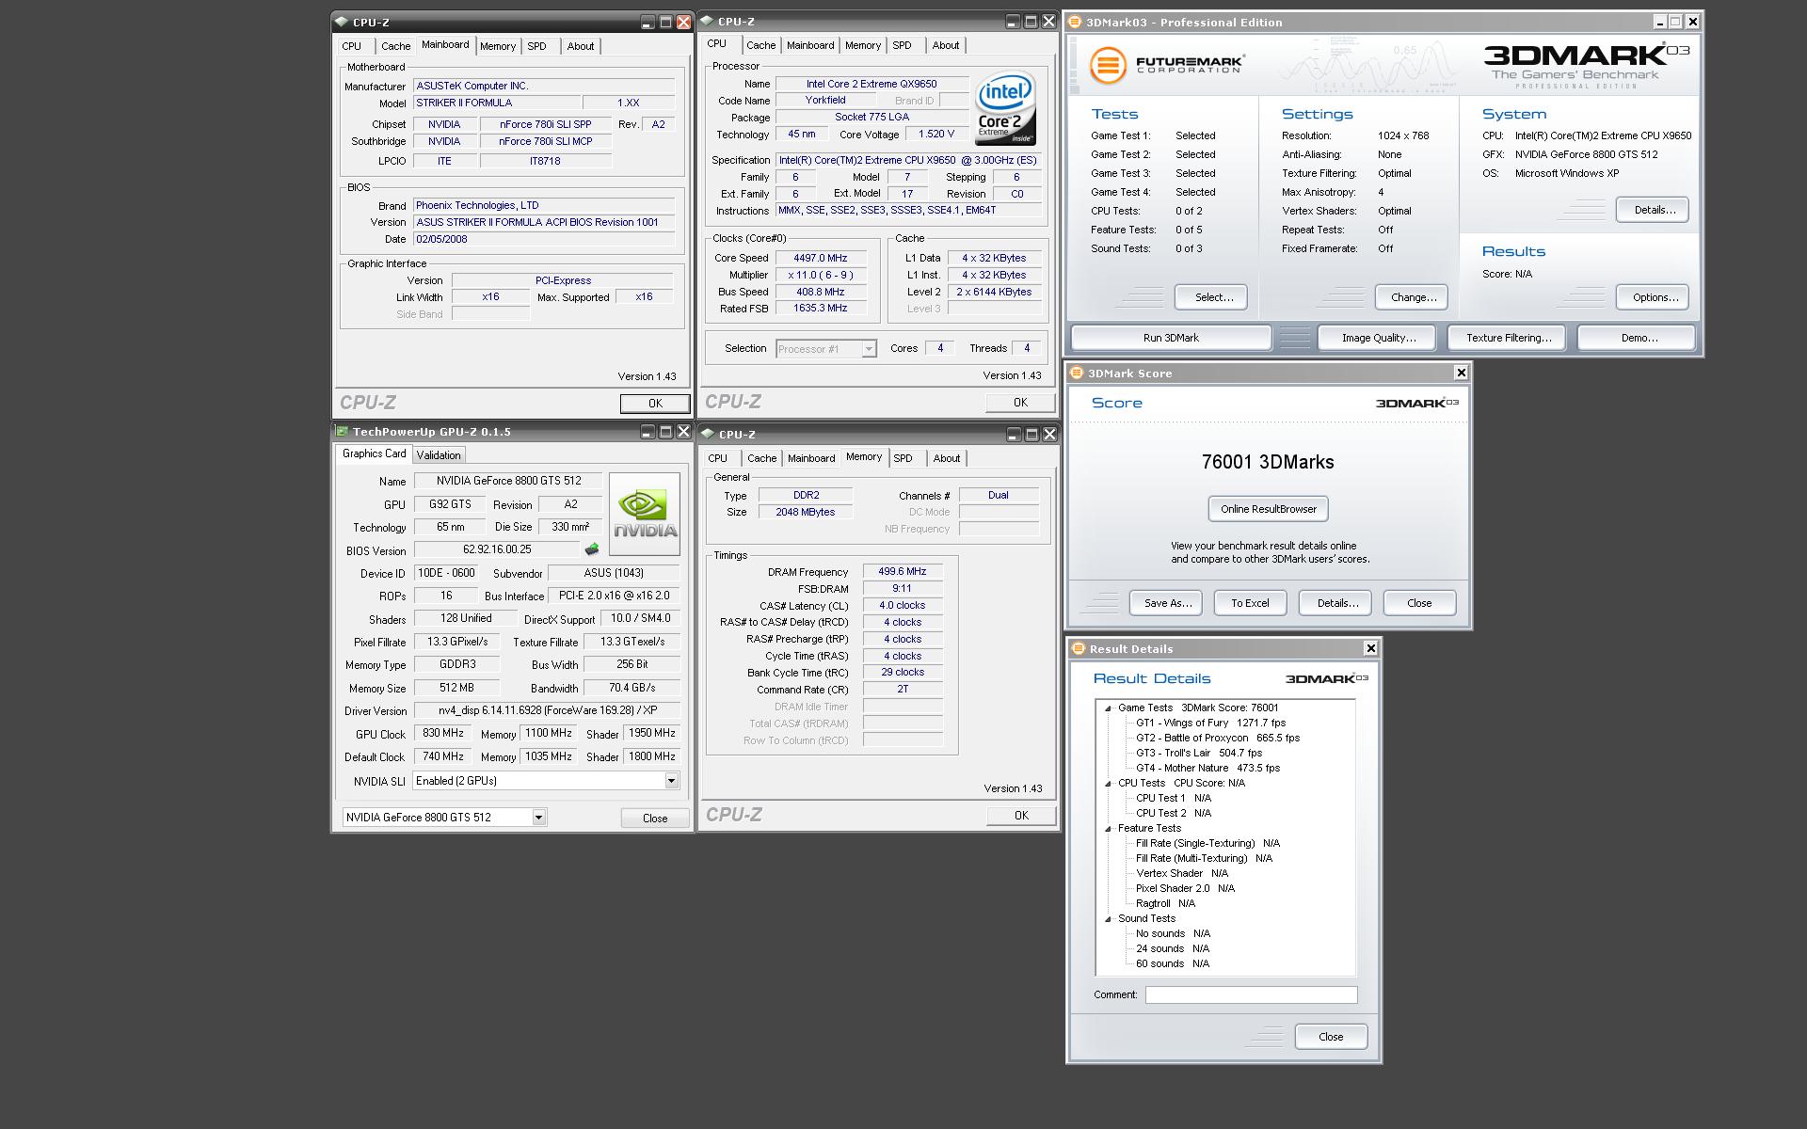
Task: Collapse the Feature Tests tree node
Action: tap(1108, 828)
